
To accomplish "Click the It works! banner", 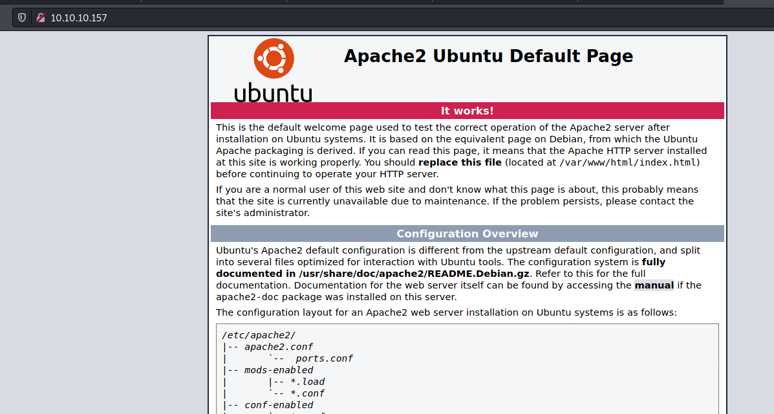I will 467,111.
